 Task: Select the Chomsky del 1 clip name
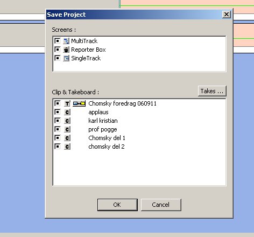pyautogui.click(x=107, y=138)
